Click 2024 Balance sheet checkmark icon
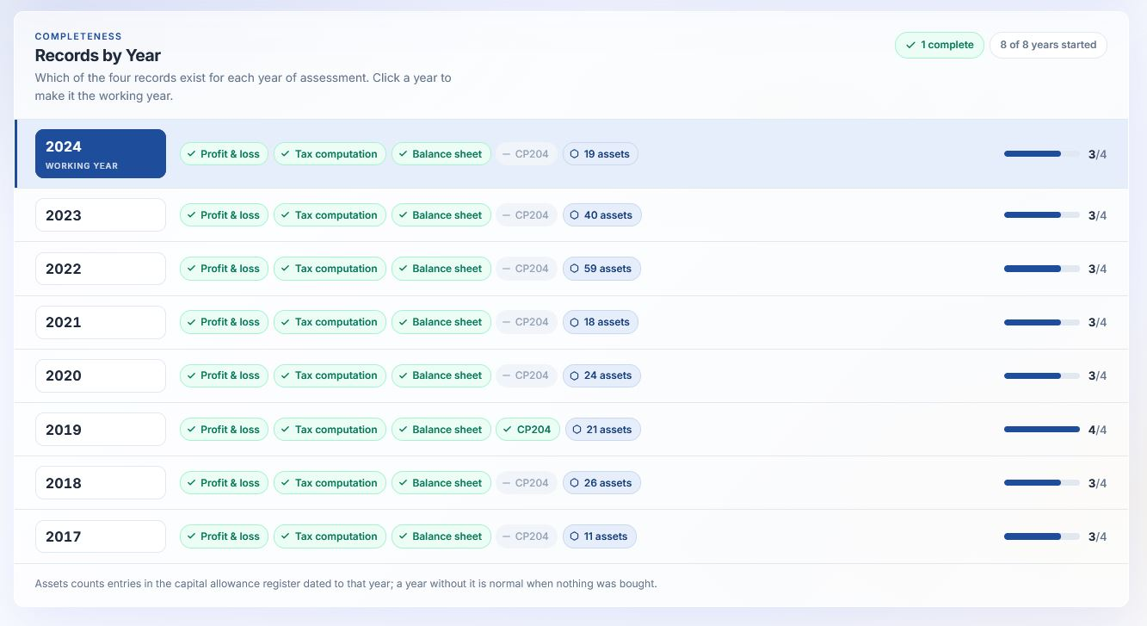The image size is (1147, 626). pos(403,154)
